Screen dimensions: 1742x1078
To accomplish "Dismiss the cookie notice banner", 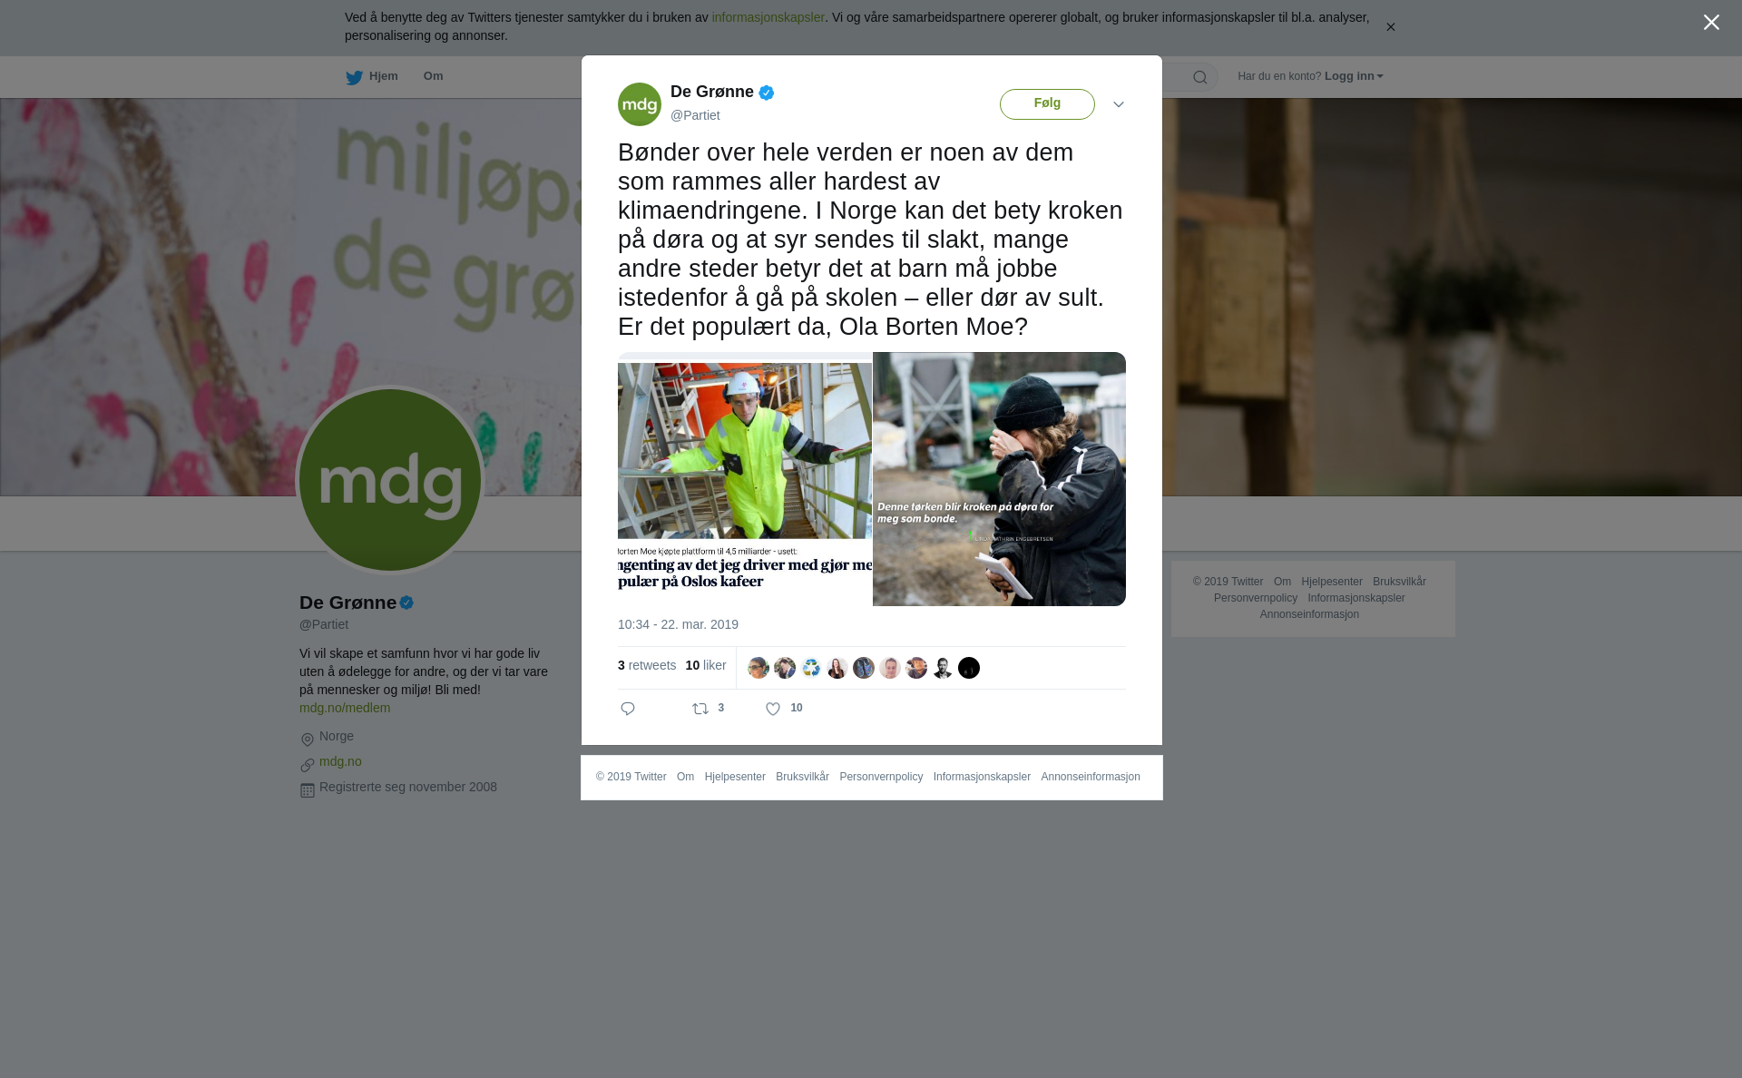I will tap(1391, 27).
